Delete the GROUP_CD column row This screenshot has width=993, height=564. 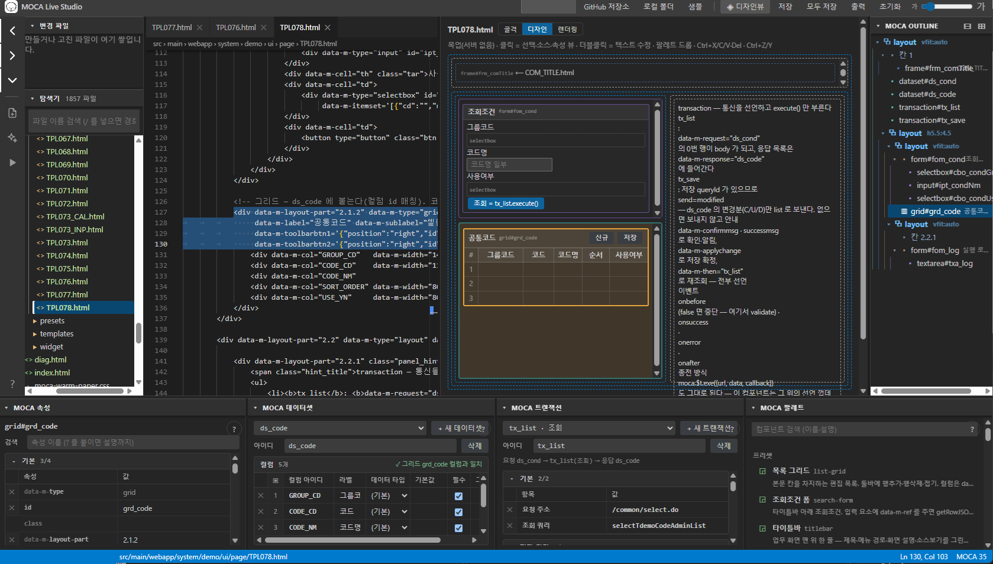pos(261,495)
